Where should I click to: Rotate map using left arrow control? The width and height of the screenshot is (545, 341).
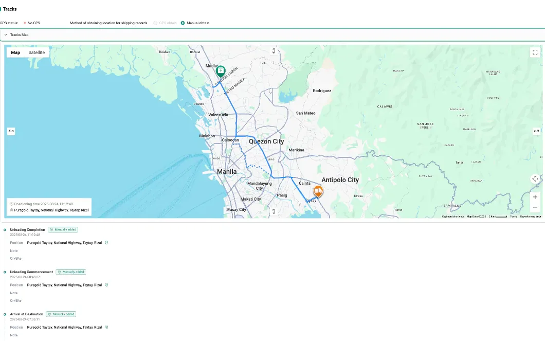11,131
